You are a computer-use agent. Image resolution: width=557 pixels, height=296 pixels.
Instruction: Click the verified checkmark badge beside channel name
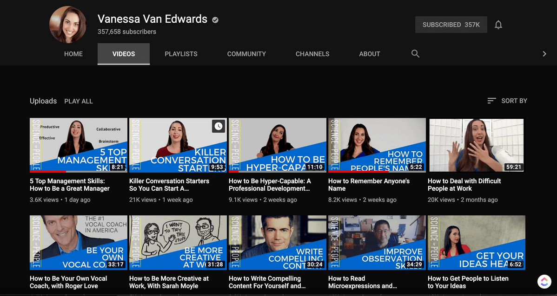(215, 20)
